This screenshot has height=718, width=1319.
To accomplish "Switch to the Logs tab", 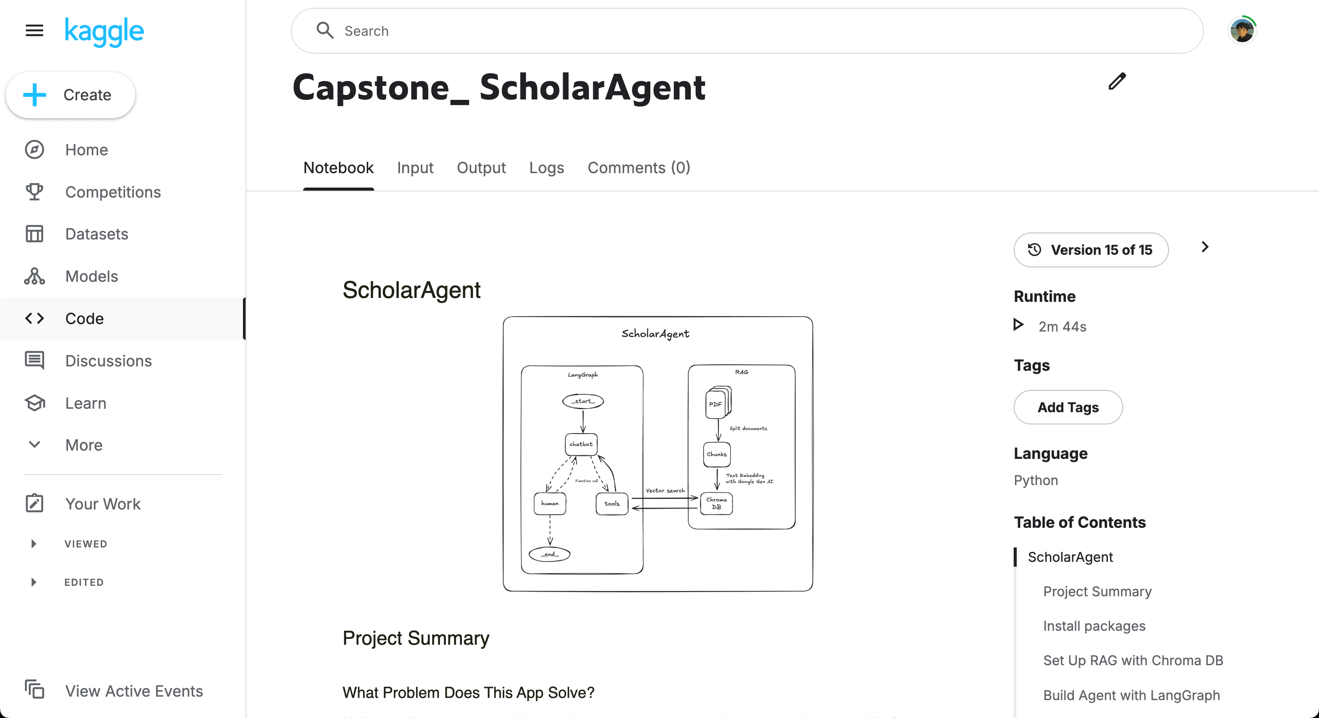I will (x=547, y=168).
